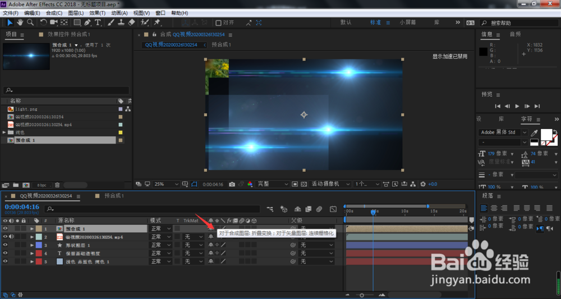Select the Rectangle shape tool
This screenshot has width=561, height=299.
(x=77, y=22)
